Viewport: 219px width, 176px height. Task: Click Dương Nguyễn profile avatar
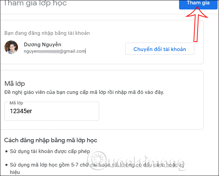coord(11,47)
